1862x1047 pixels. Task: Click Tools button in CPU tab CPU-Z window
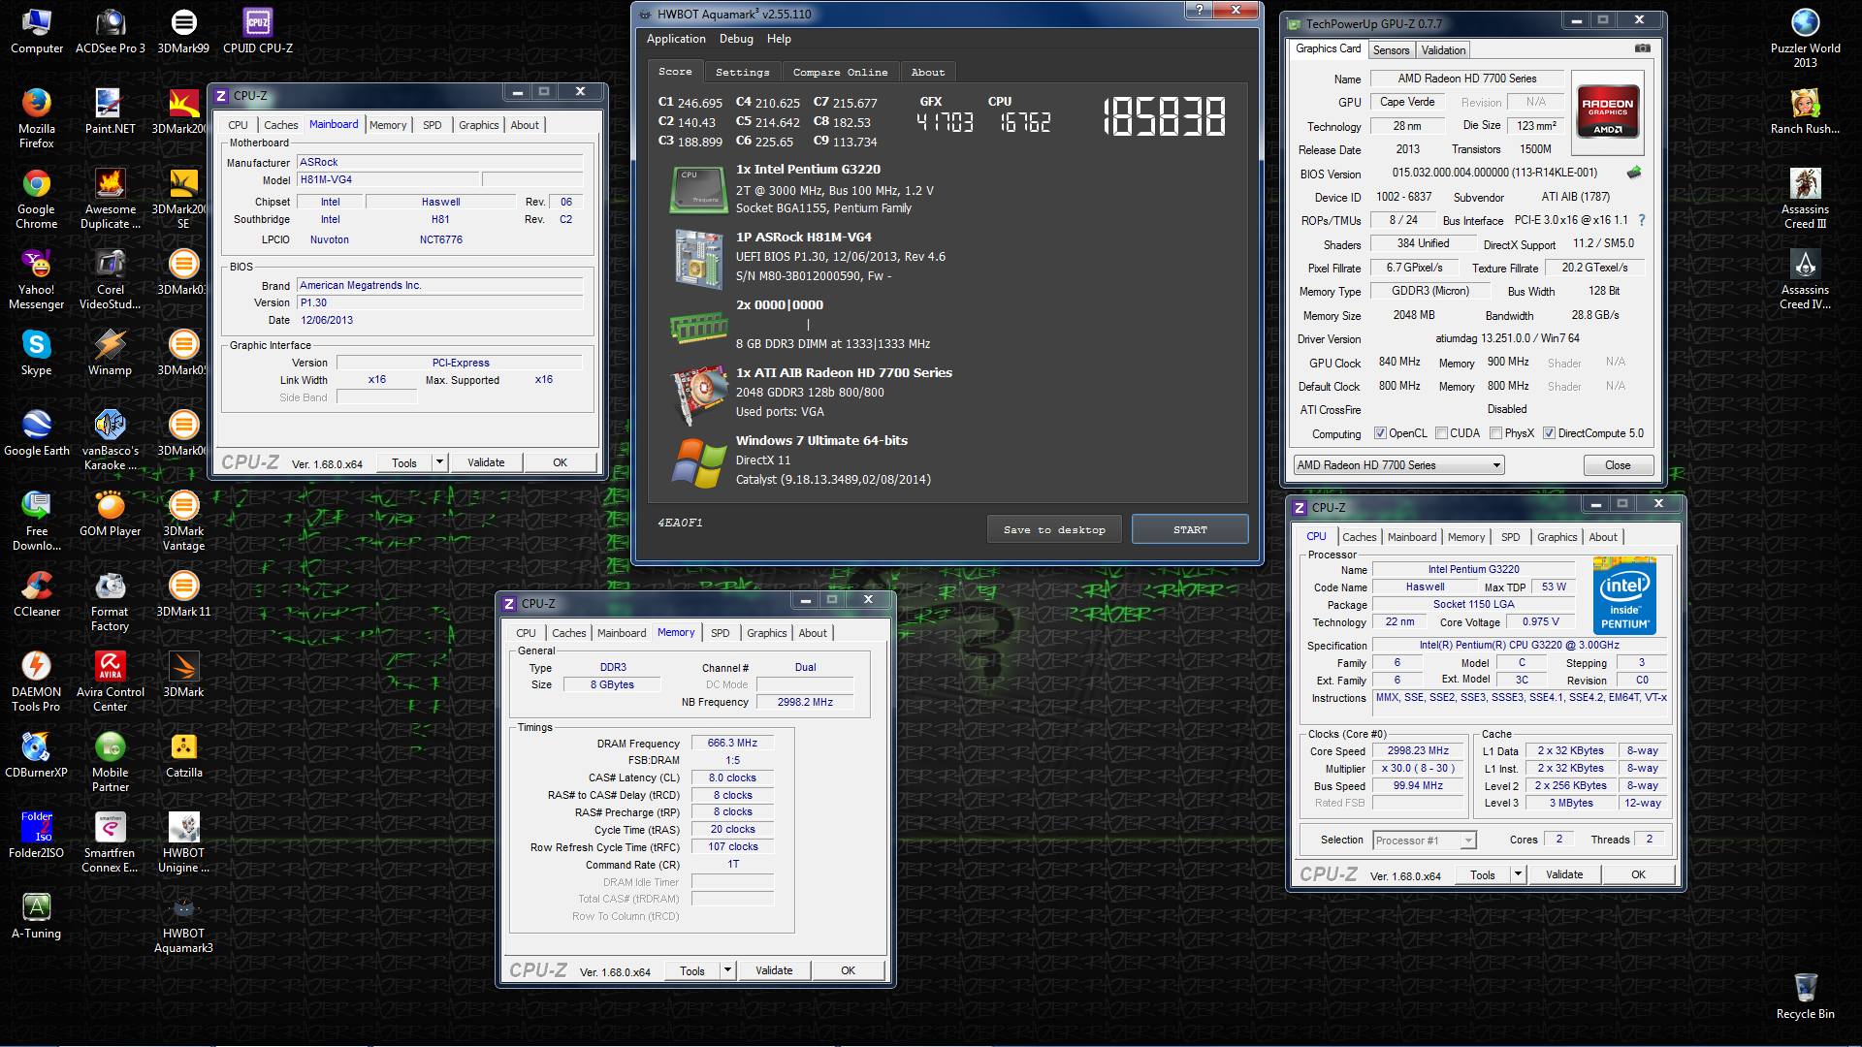[x=1482, y=874]
